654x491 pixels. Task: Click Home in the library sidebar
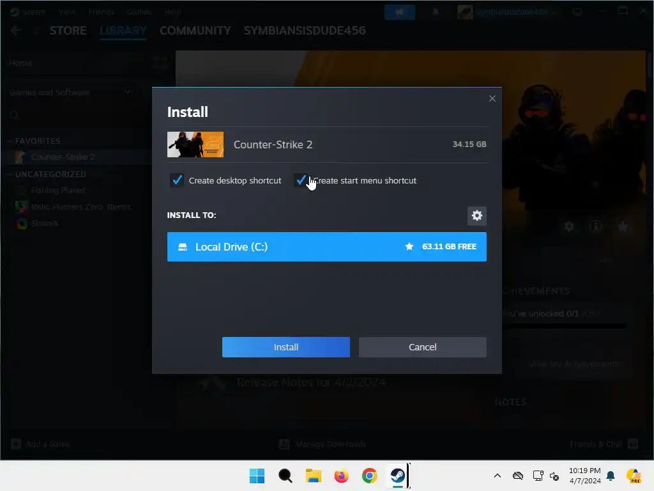pos(20,63)
